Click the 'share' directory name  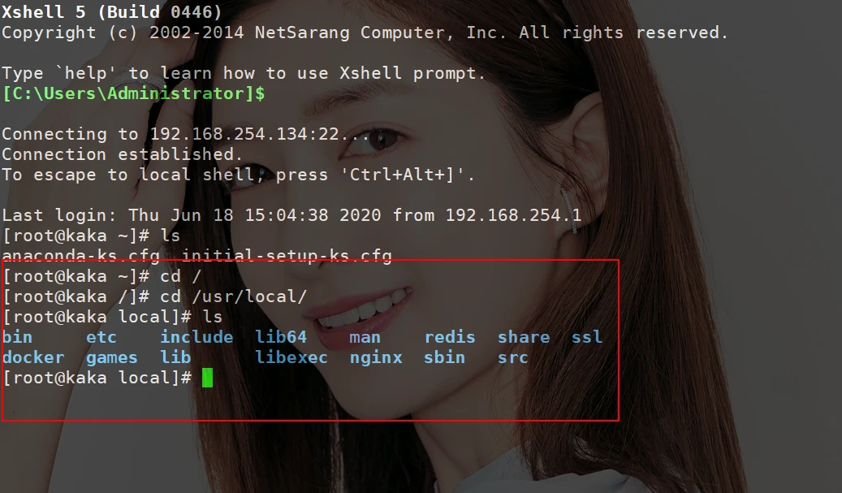click(x=524, y=337)
